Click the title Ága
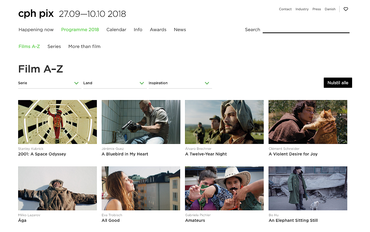Image resolution: width=370 pixels, height=232 pixels. (22, 220)
